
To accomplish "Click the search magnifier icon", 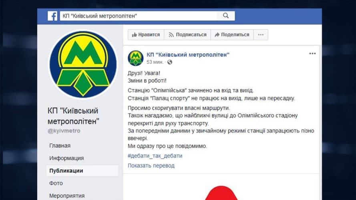I will pos(226,16).
